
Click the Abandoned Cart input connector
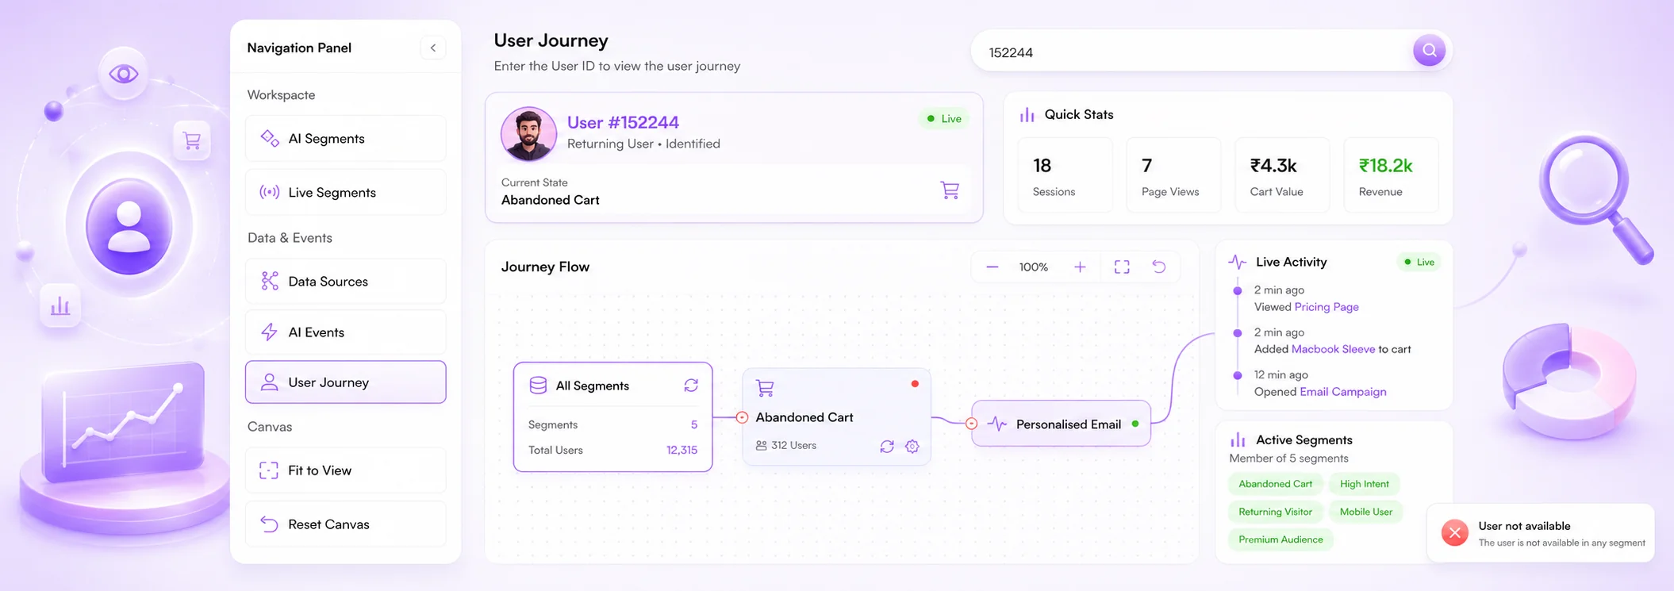742,417
